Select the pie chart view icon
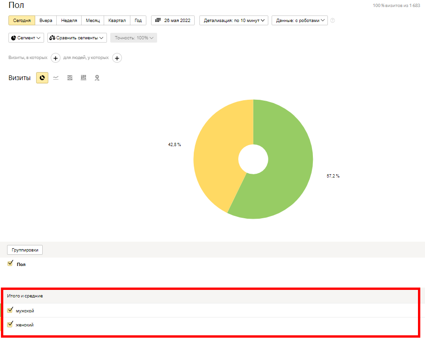The width and height of the screenshot is (425, 340). (x=42, y=78)
